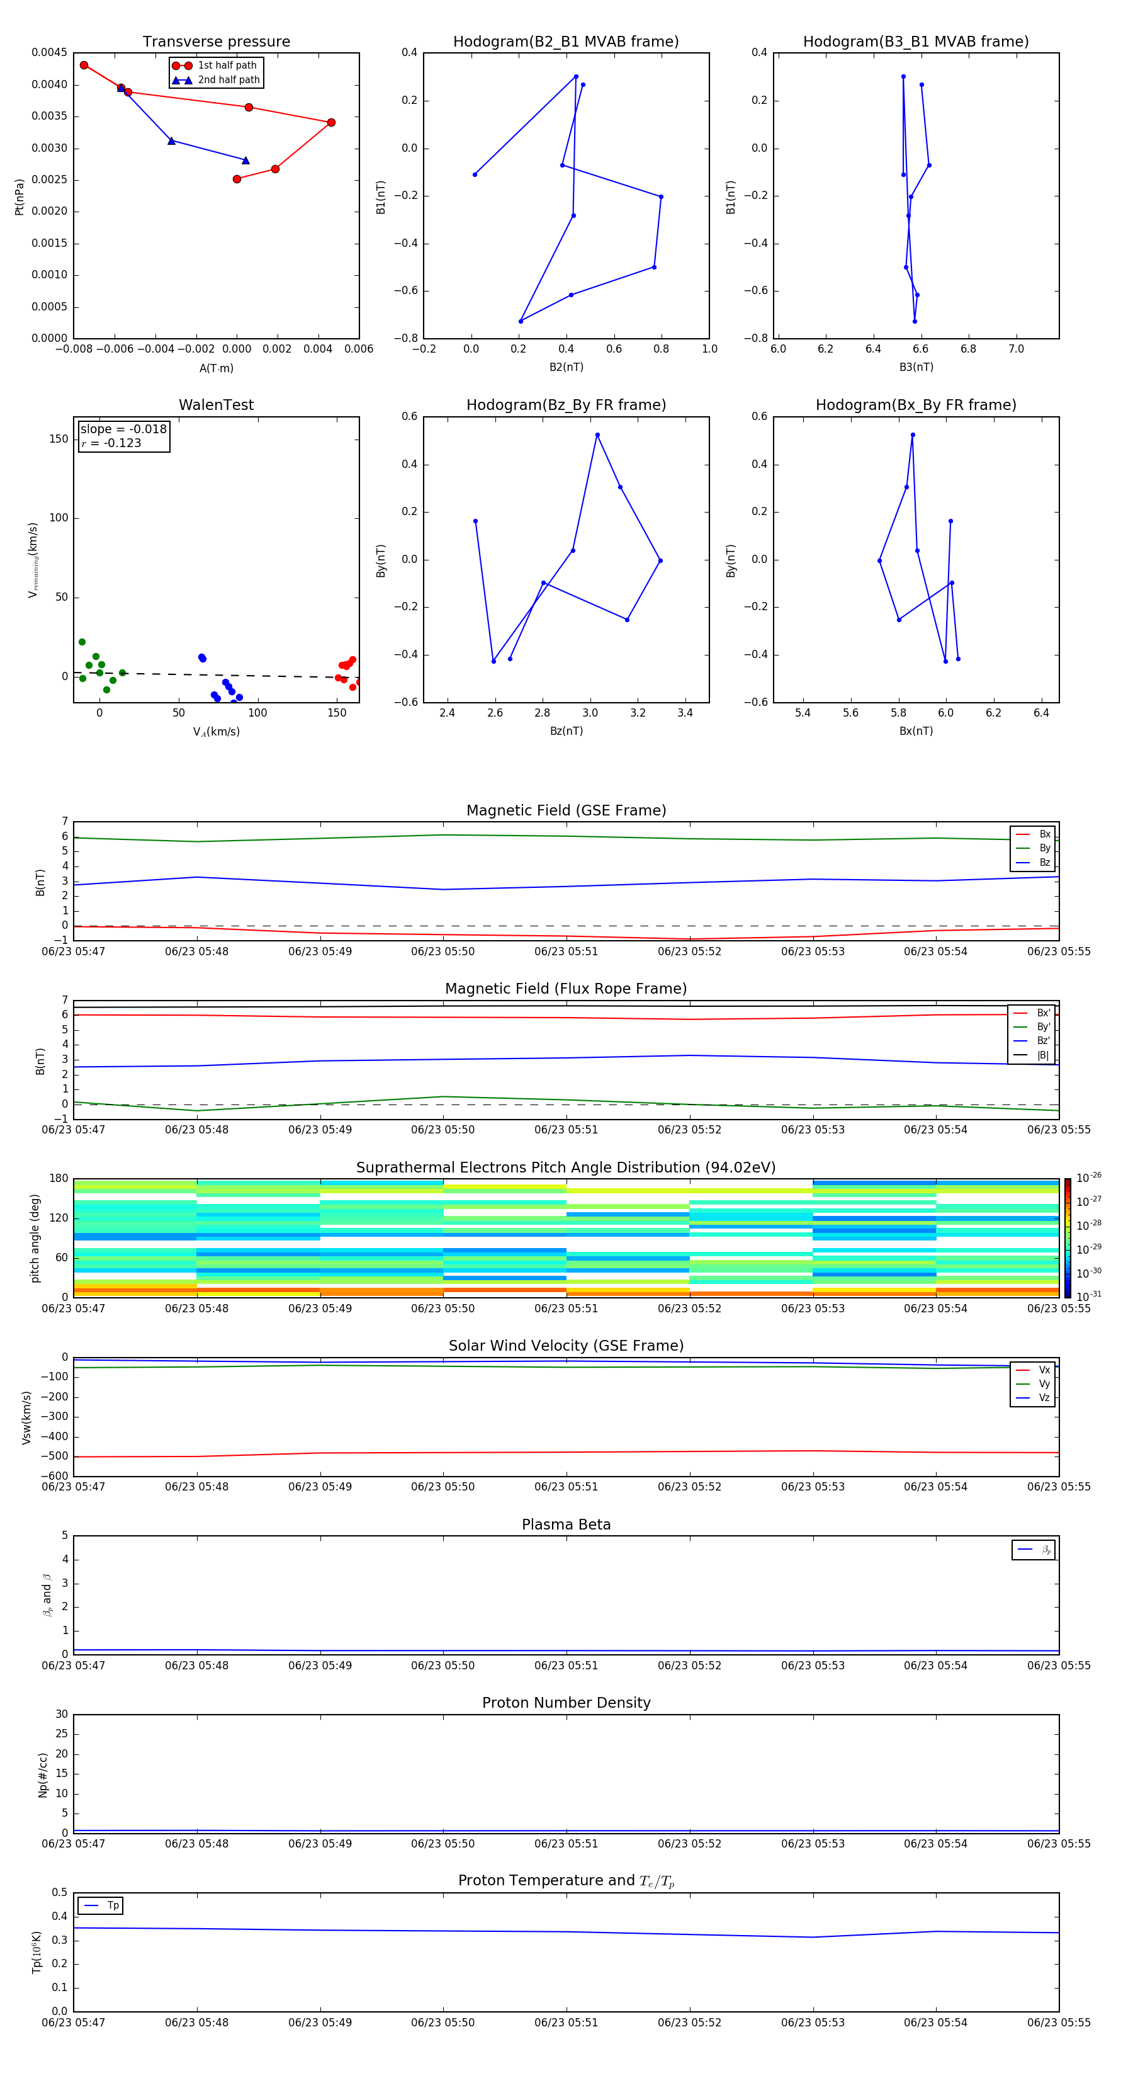1133x2078 pixels.
Task: Click the 'Tp' legend in temperature panel
Action: (101, 1905)
